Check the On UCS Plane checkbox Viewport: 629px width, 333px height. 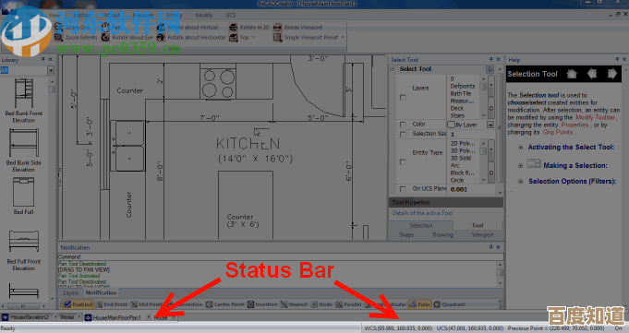click(403, 189)
